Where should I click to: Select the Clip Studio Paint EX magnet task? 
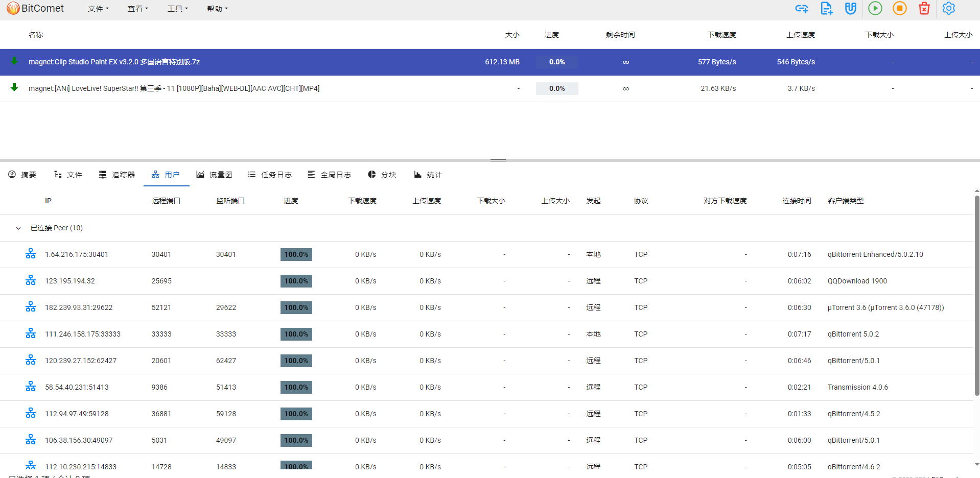(x=490, y=62)
